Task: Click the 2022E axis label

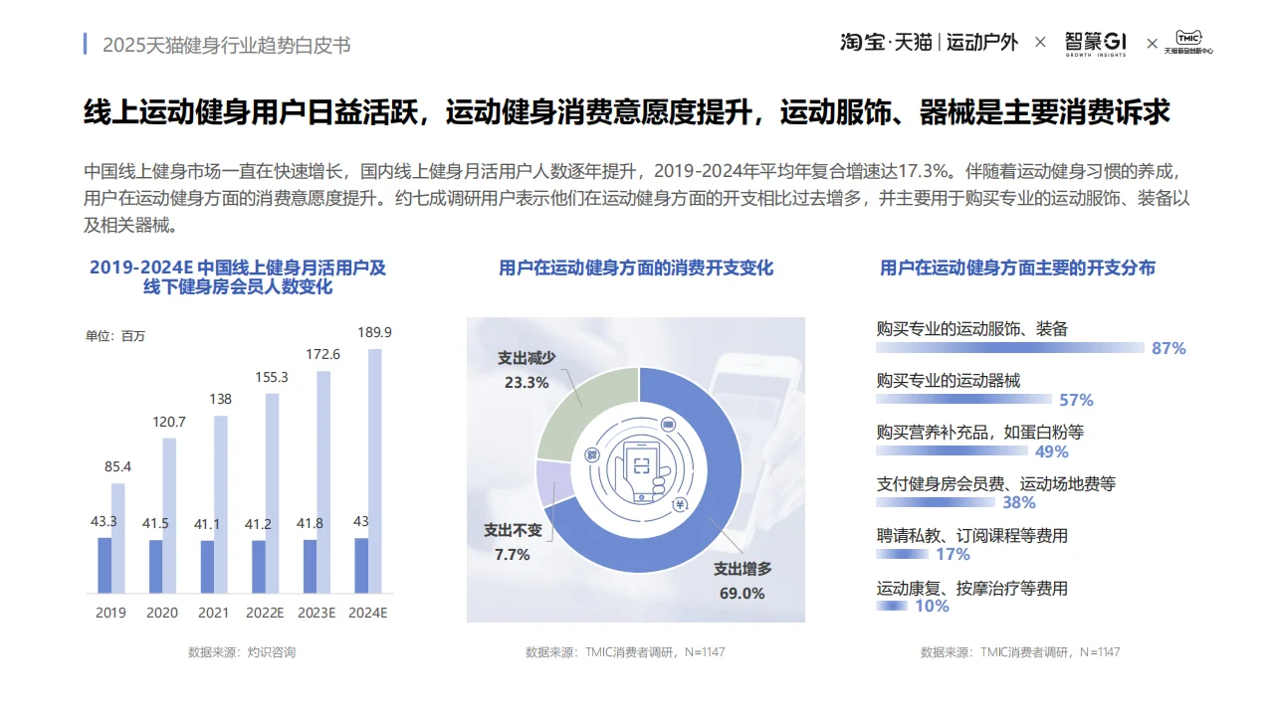Action: tap(265, 613)
